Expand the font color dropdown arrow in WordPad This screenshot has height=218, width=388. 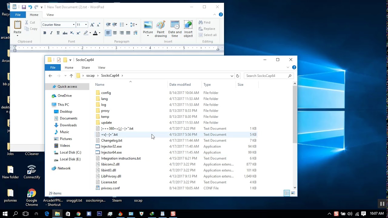point(99,33)
